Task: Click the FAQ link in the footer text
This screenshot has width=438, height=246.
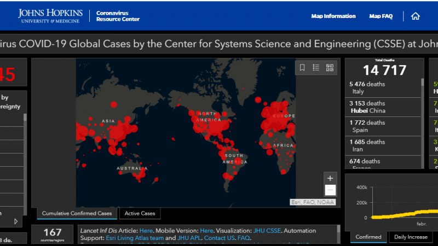Action: 243,238
